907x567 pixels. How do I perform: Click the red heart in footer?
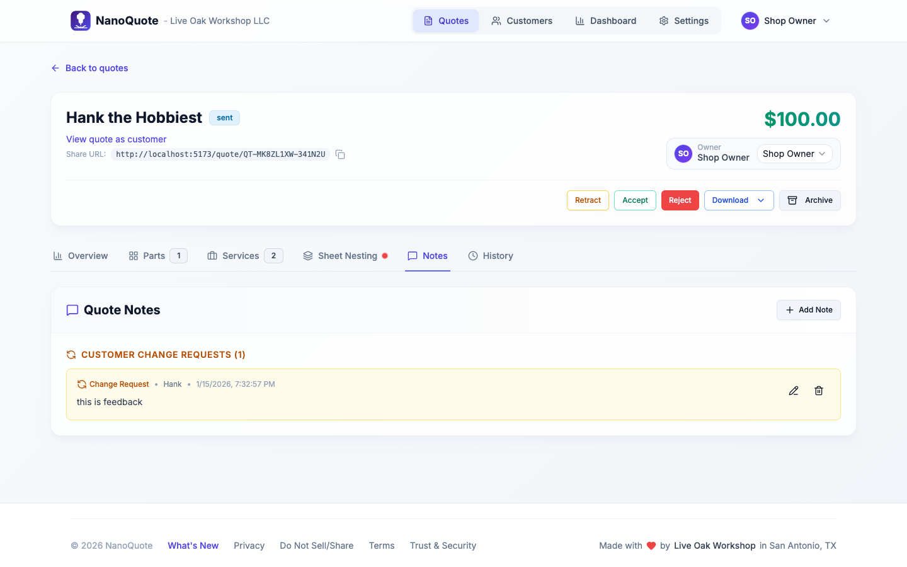tap(651, 546)
